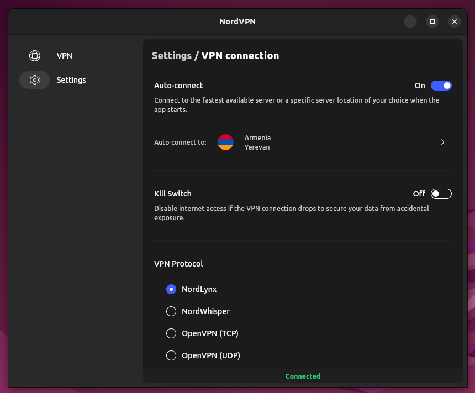Pick the OpenVPN (UDP) radio button
475x393 pixels.
tap(171, 355)
